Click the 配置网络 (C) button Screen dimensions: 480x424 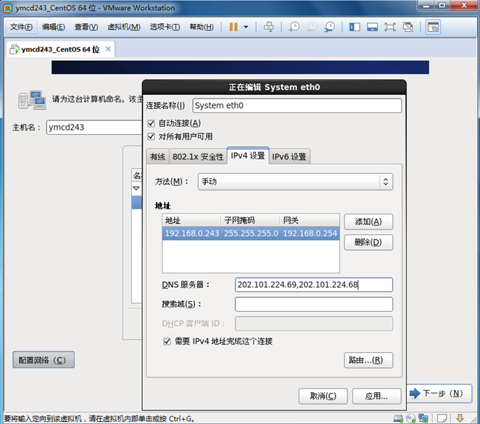point(44,359)
